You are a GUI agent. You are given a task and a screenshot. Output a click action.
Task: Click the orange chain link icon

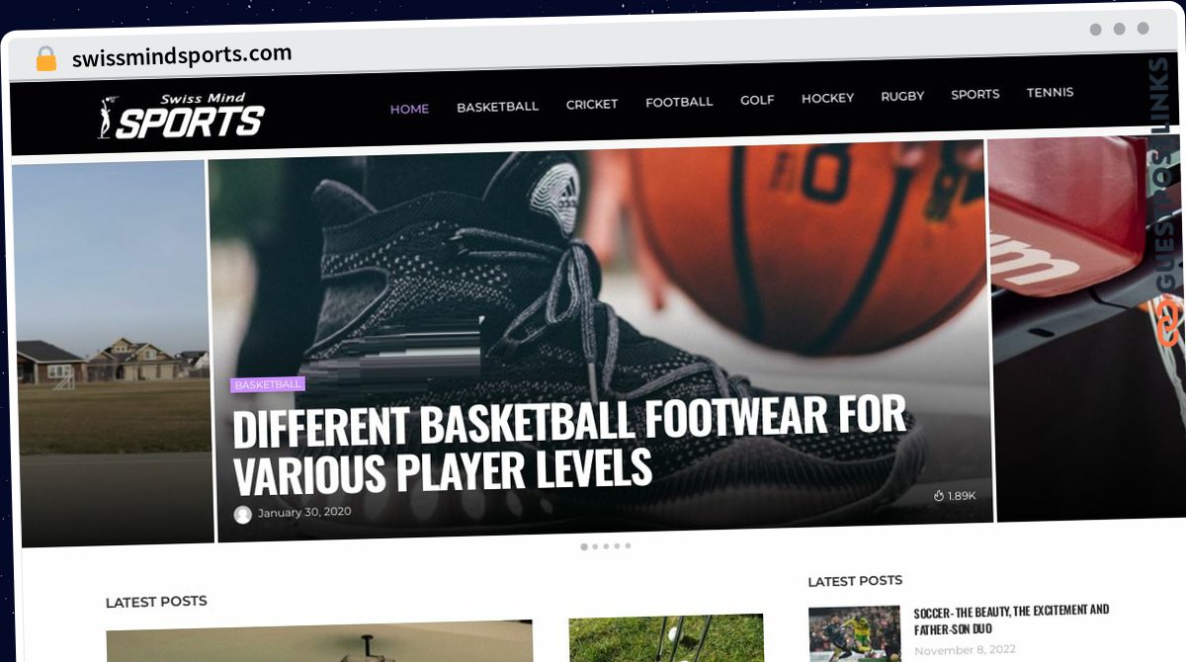(x=1167, y=324)
